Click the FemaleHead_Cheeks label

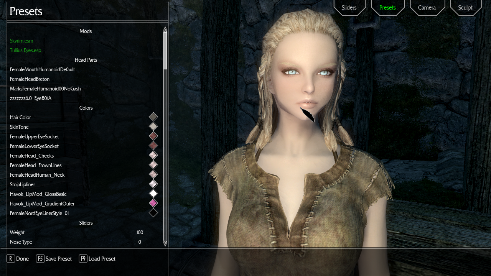point(32,156)
